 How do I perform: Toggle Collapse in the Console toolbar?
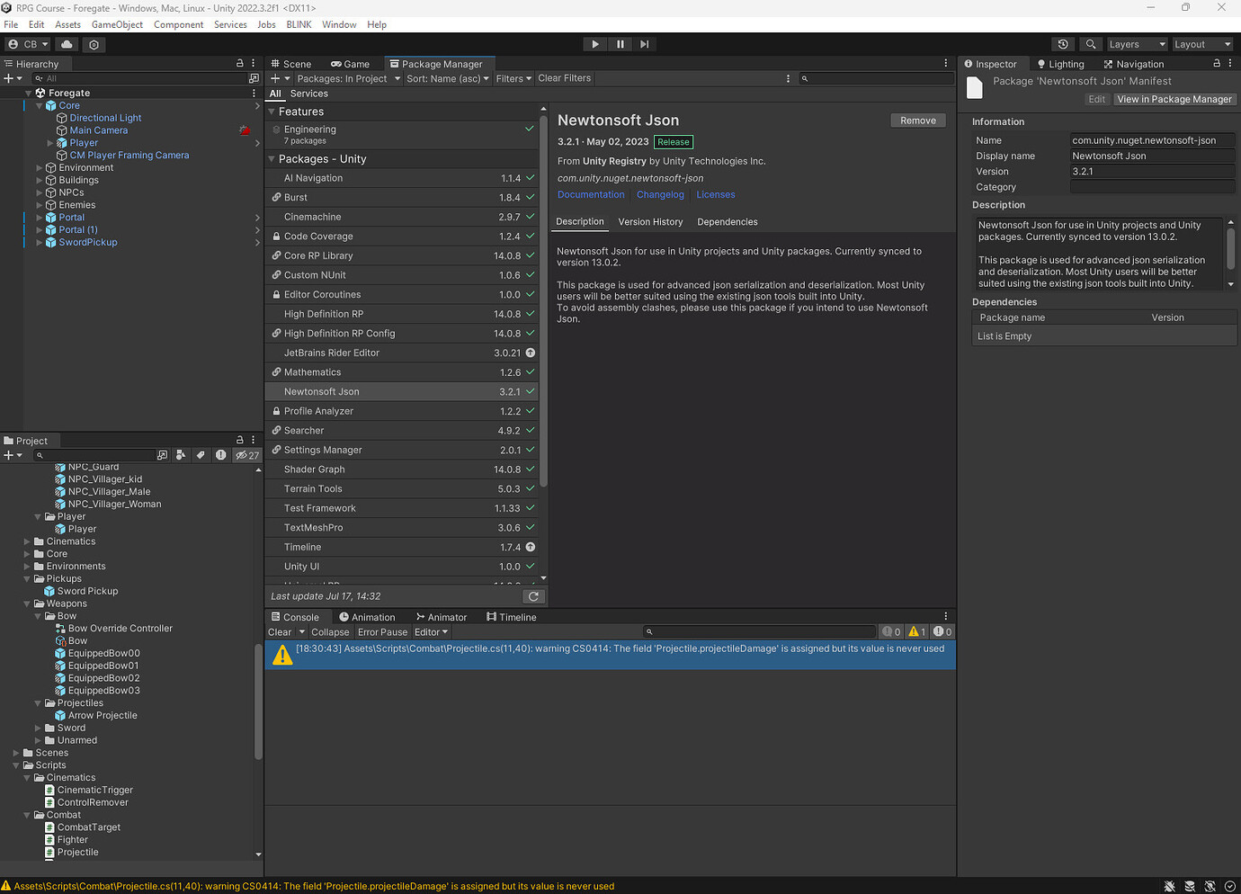330,631
